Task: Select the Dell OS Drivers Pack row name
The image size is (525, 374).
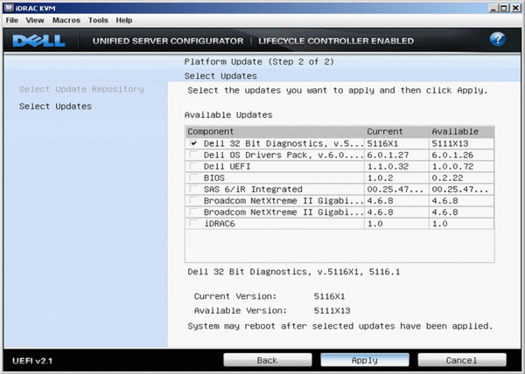Action: pyautogui.click(x=283, y=155)
